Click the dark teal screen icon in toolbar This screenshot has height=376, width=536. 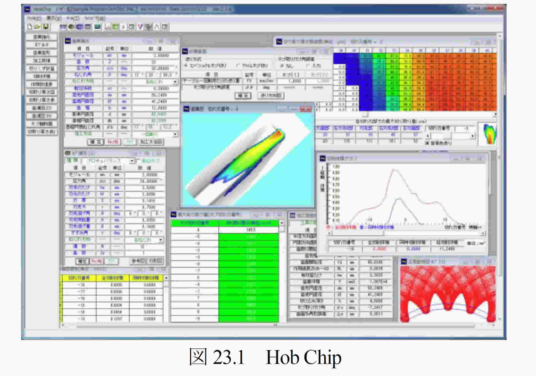[x=98, y=27]
